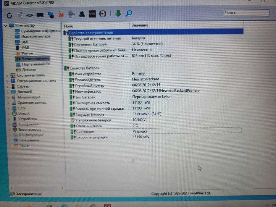Expand the DirectX node

(x=9, y=114)
